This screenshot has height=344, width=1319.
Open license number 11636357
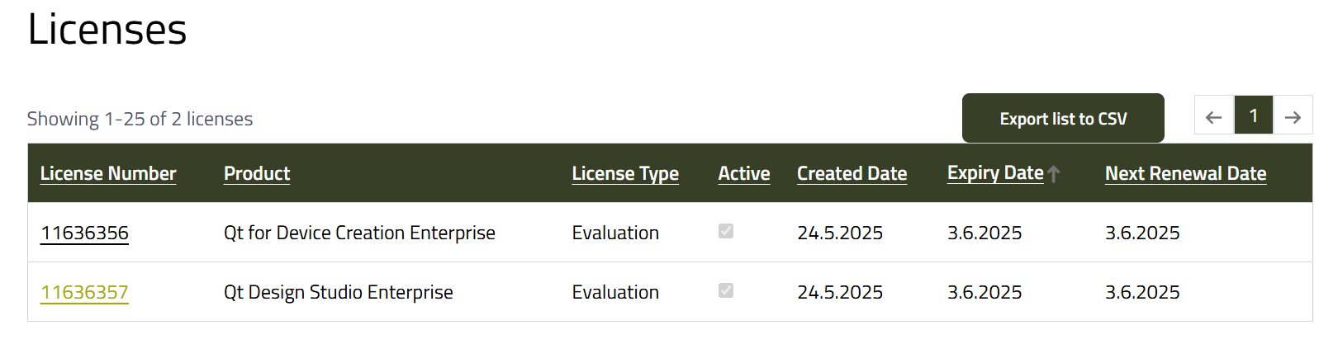84,292
